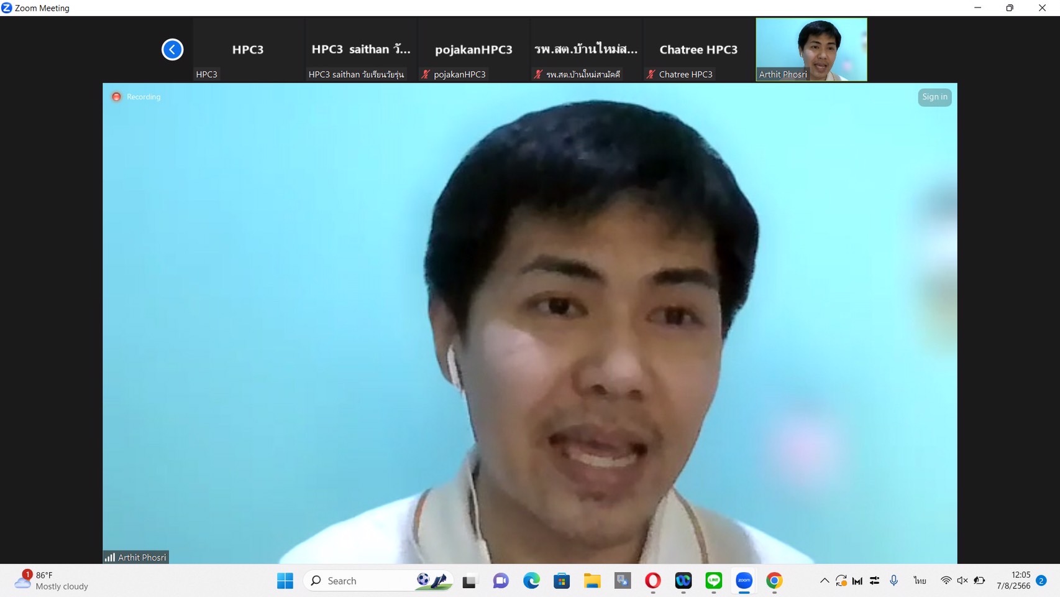Click the battery status tray icon
Viewport: 1060px width, 597px height.
[x=979, y=581]
